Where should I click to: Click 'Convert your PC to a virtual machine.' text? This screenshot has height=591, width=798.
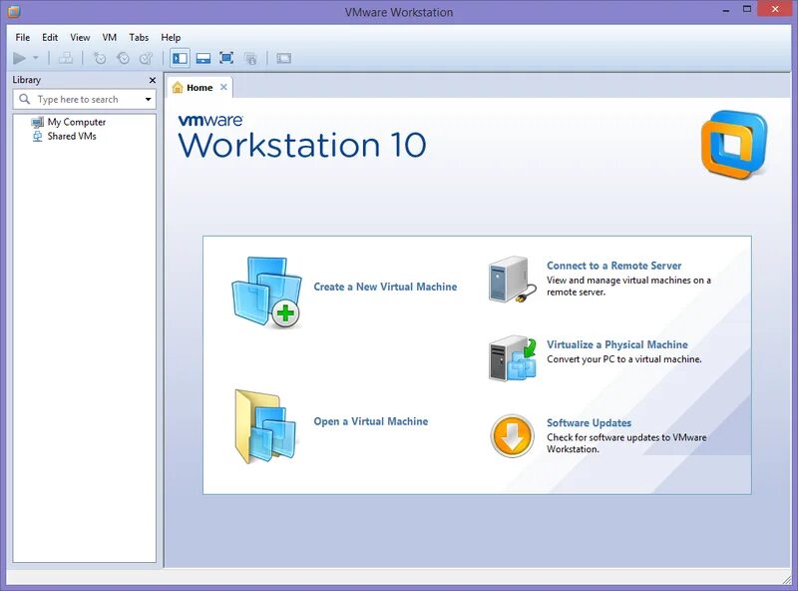[x=624, y=359]
